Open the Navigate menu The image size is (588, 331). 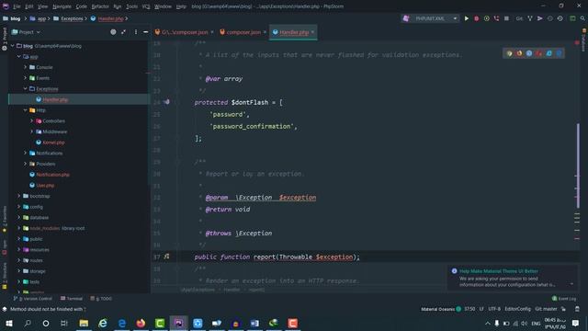[62, 6]
